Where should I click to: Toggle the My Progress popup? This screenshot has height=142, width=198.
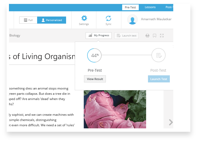(98, 35)
